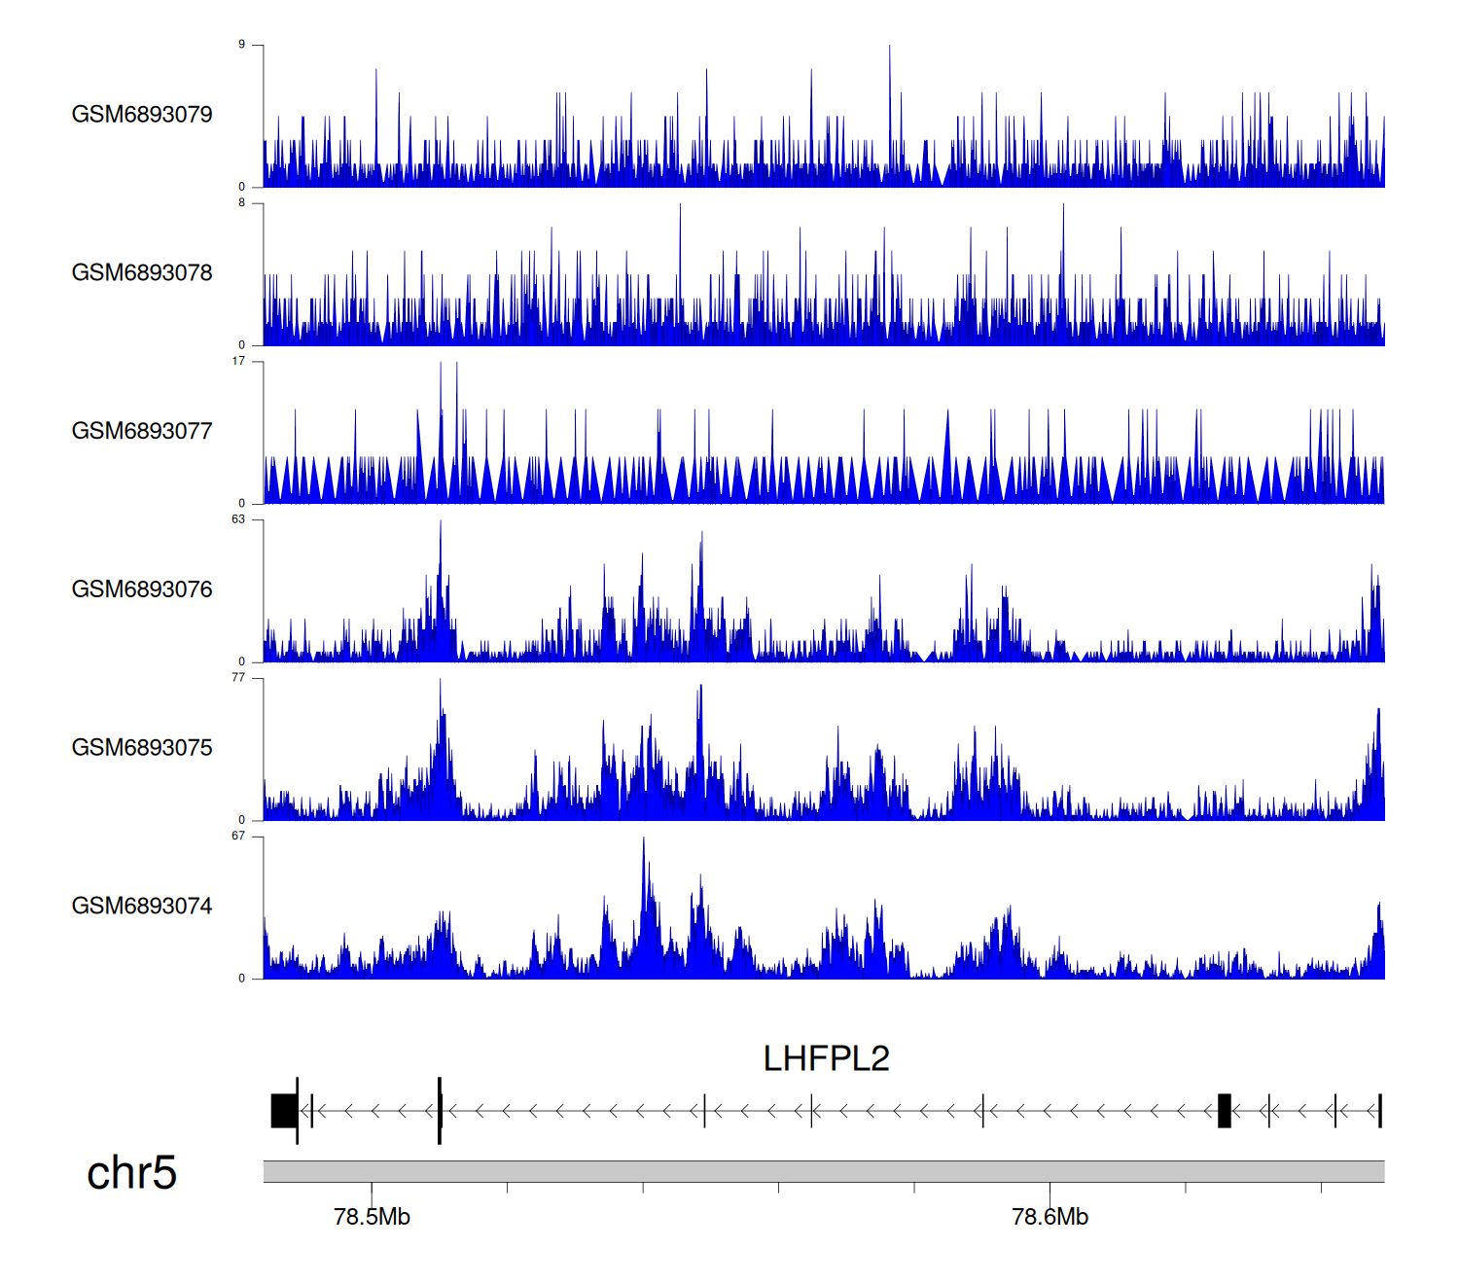This screenshot has width=1459, height=1284.
Task: Click the GSM6893079 track label
Action: (x=142, y=115)
